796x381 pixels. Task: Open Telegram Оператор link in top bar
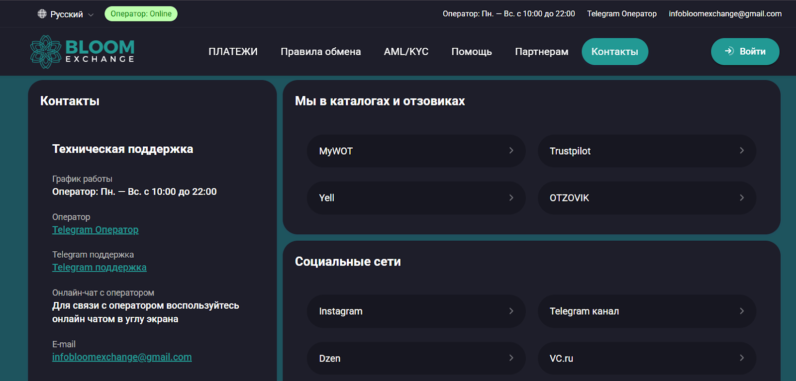(x=621, y=14)
